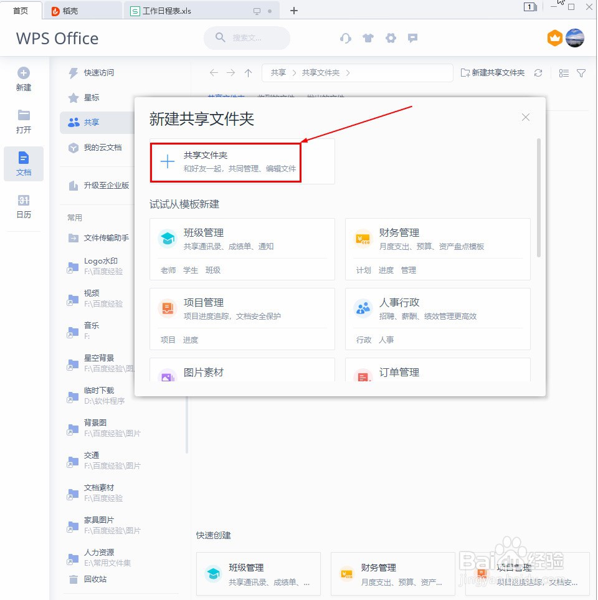Viewport: 598px width, 600px height.
Task: Expand breadcrumb chevron after 共享文件夹
Action: click(x=348, y=73)
